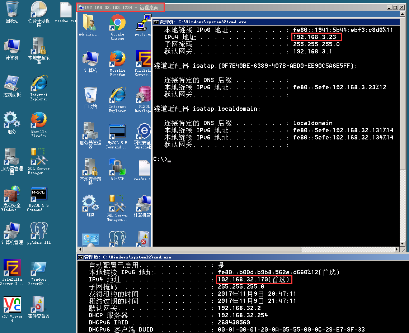Open FileZilla Server in remote desktop

143,63
